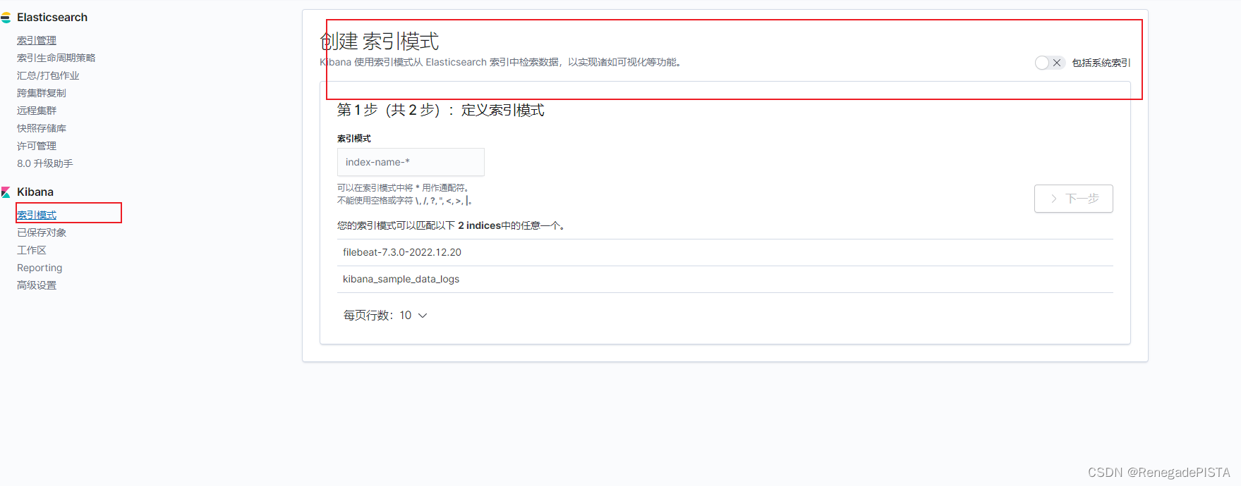Click the 下一步 next step button
Viewport: 1241px width, 486px height.
[x=1073, y=199]
